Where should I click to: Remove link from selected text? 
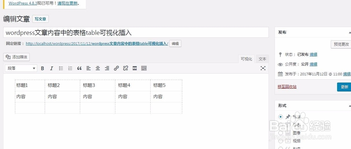point(125,68)
